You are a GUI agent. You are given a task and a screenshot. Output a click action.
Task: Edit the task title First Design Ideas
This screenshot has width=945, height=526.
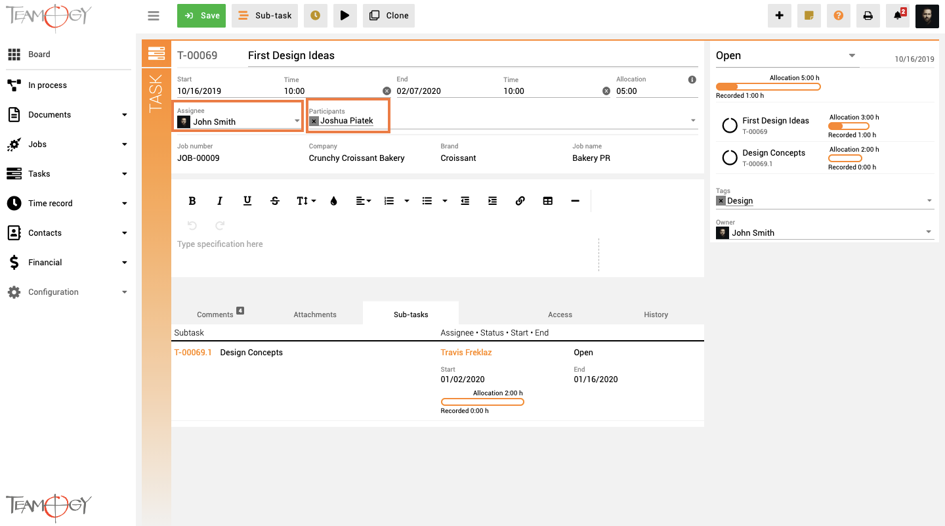472,56
